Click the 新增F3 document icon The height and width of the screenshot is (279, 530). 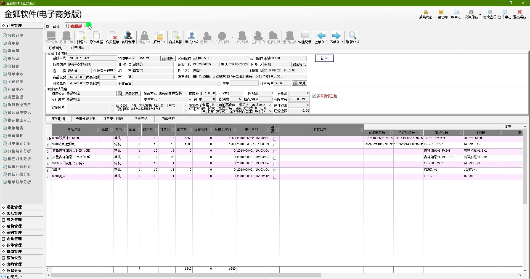click(x=82, y=36)
